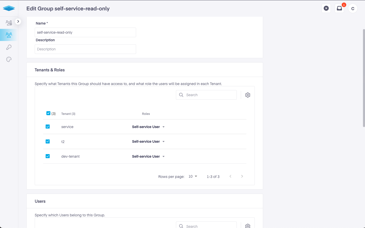Open the user management sidebar icon
The width and height of the screenshot is (365, 228).
(9, 23)
